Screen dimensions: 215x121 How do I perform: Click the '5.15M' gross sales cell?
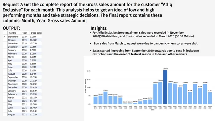tap(33, 70)
